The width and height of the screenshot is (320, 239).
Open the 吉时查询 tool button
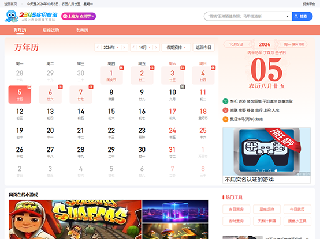[x=236, y=221]
